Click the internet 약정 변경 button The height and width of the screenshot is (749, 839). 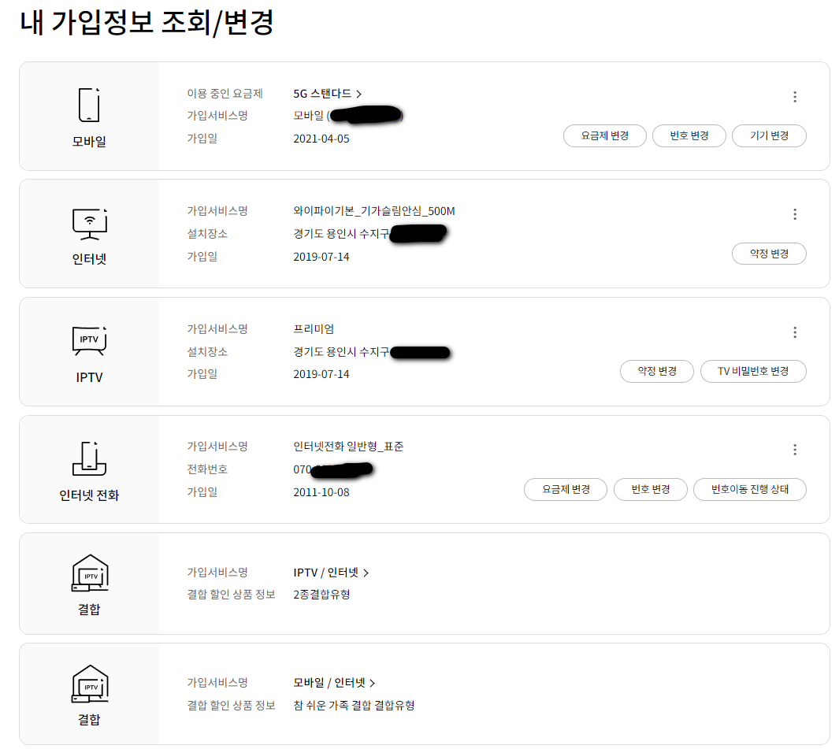click(769, 254)
